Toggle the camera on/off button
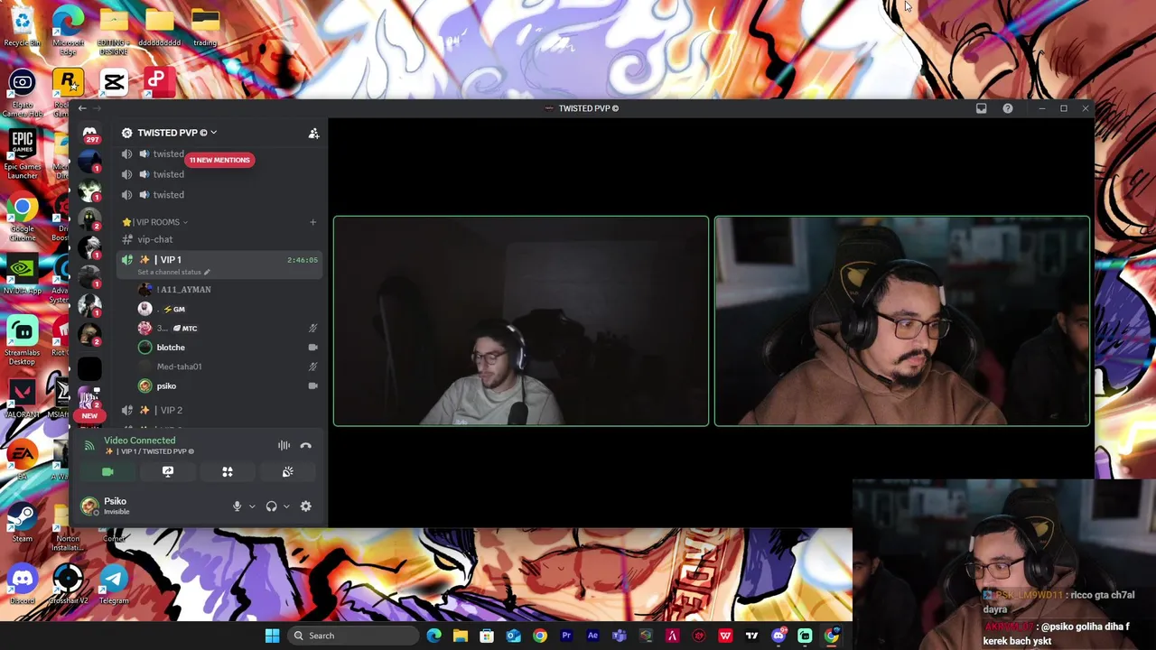Viewport: 1156px width, 650px height. click(x=107, y=471)
